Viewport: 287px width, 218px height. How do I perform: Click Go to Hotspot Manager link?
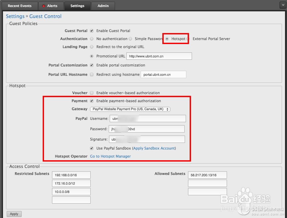coord(110,156)
